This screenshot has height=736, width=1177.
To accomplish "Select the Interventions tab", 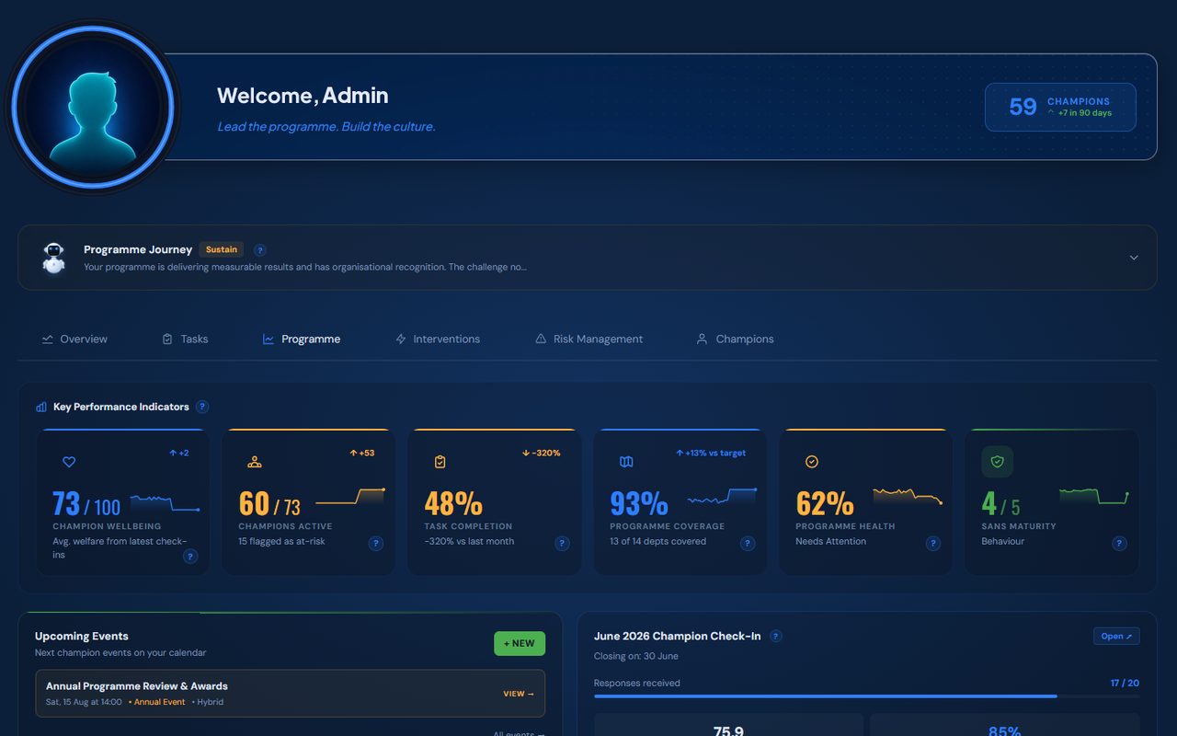I will coord(438,339).
